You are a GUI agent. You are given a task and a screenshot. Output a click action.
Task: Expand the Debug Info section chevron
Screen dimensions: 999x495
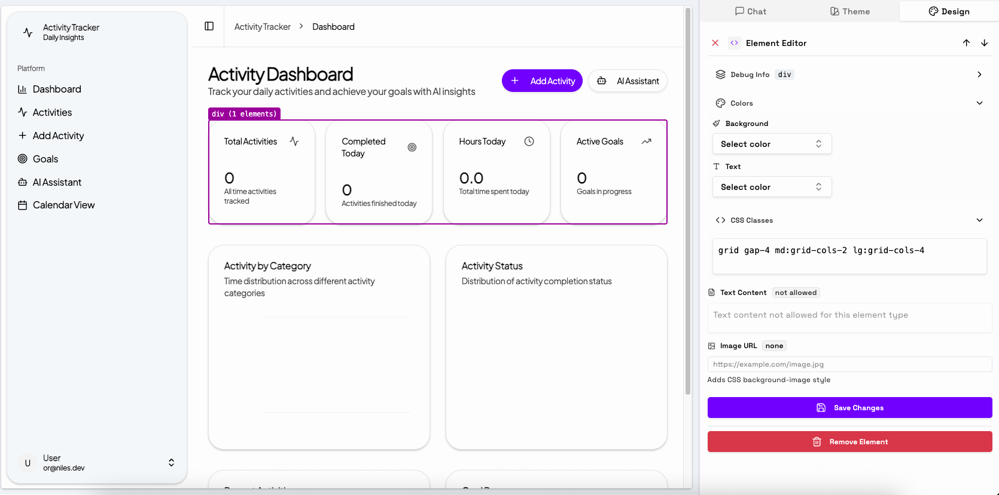(979, 75)
